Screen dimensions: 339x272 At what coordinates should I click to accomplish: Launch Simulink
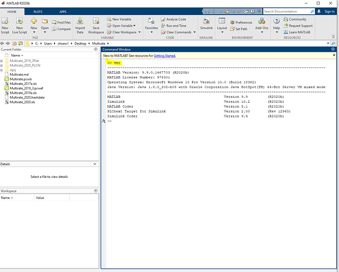tap(206, 24)
